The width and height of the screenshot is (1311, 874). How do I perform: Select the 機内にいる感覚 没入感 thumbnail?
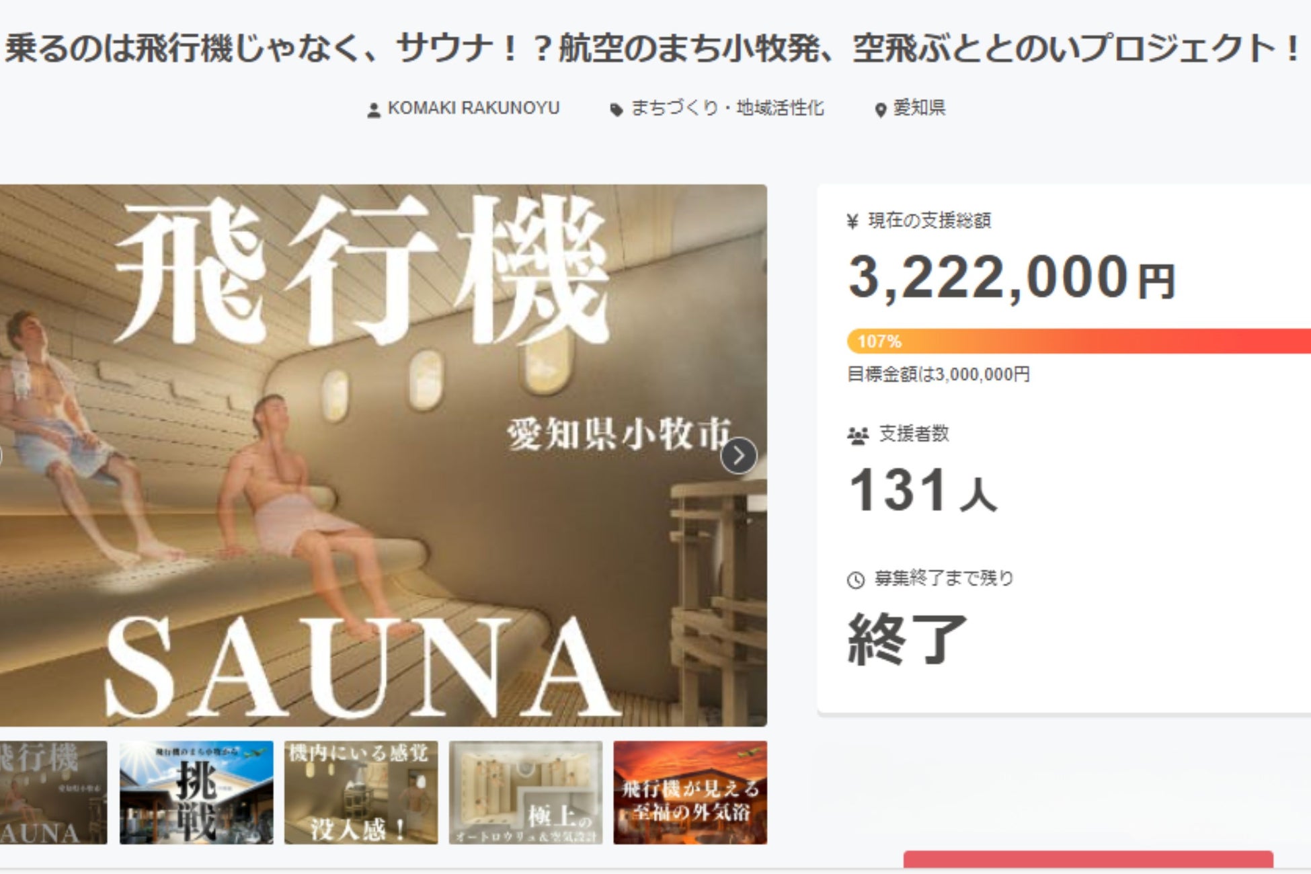click(361, 793)
